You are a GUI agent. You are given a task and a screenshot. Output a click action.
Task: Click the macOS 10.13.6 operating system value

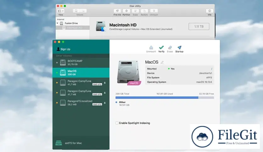click(x=204, y=82)
